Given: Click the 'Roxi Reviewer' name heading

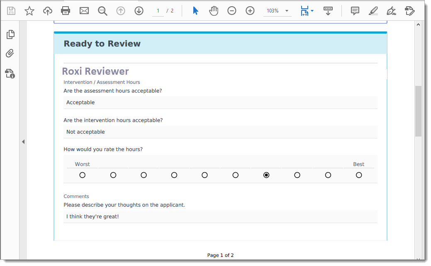Looking at the screenshot, I should point(95,71).
